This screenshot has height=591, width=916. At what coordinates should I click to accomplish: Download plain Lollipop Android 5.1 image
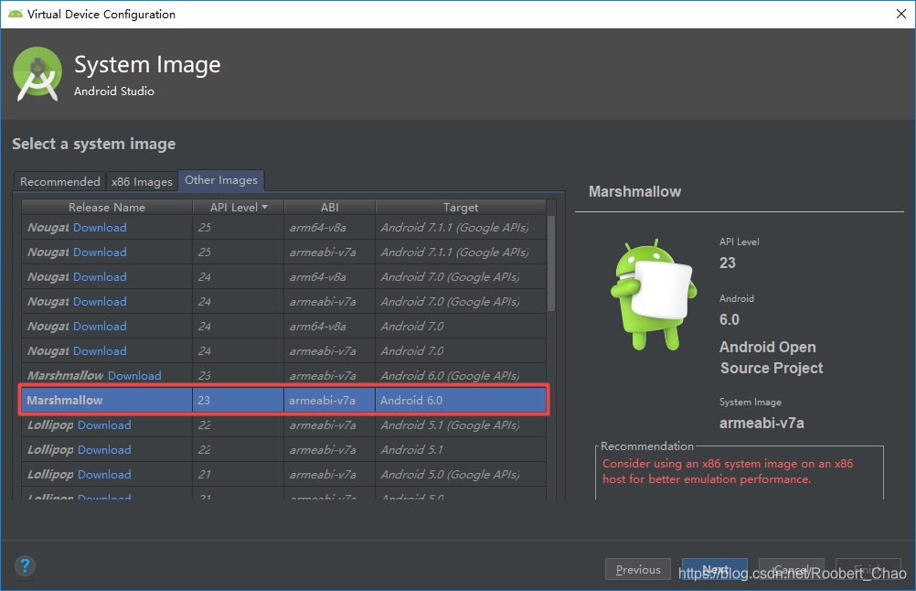[104, 449]
